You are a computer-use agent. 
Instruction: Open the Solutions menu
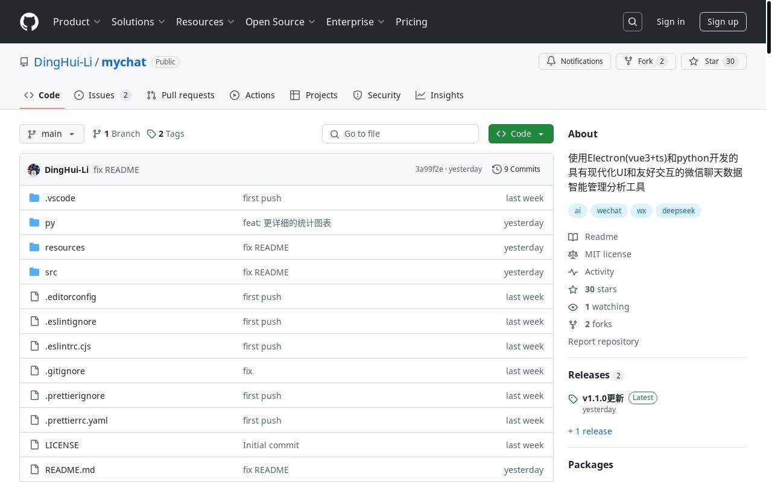[138, 22]
